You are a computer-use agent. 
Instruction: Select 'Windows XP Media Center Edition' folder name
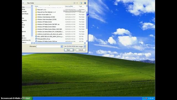(x=47, y=27)
